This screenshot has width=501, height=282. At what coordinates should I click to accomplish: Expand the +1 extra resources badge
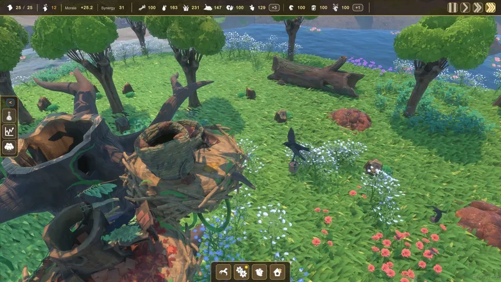tap(358, 8)
